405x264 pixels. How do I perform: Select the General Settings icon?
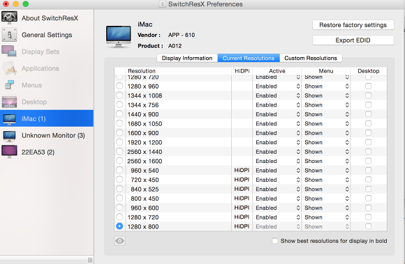click(x=10, y=35)
